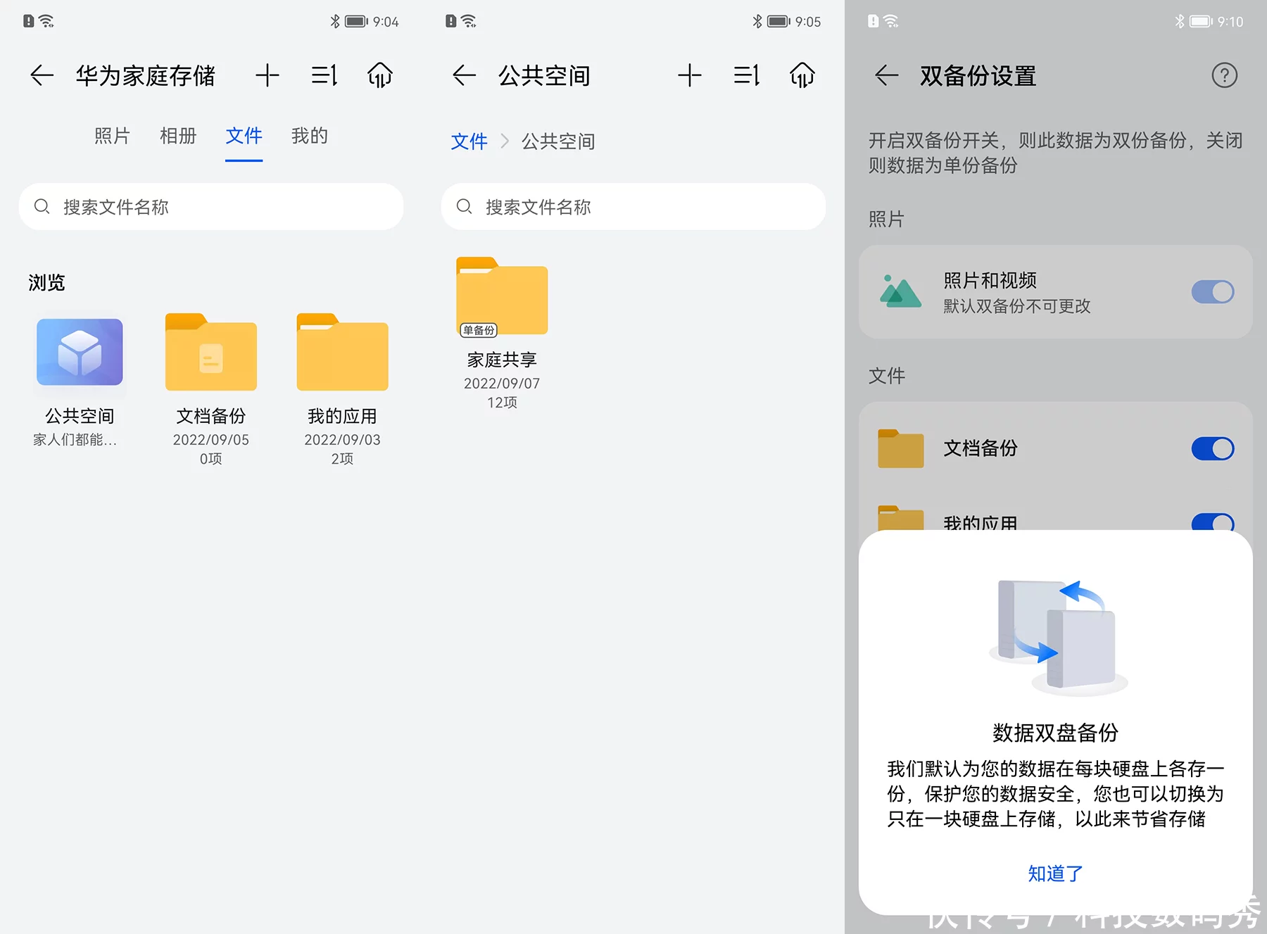
Task: Tap the plus icon in 公共空间 header
Action: coord(690,75)
